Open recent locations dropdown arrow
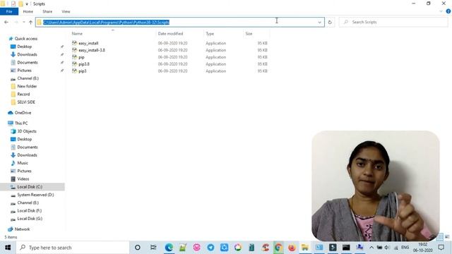 (x=24, y=22)
